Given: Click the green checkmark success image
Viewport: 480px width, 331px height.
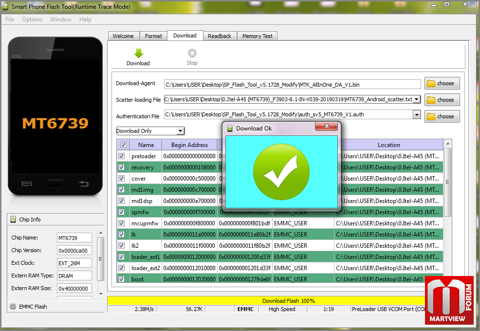Looking at the screenshot, I should 281,172.
